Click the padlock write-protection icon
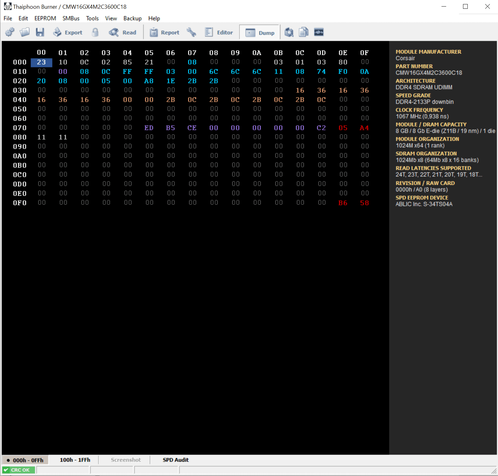Image resolution: width=498 pixels, height=476 pixels. point(95,32)
